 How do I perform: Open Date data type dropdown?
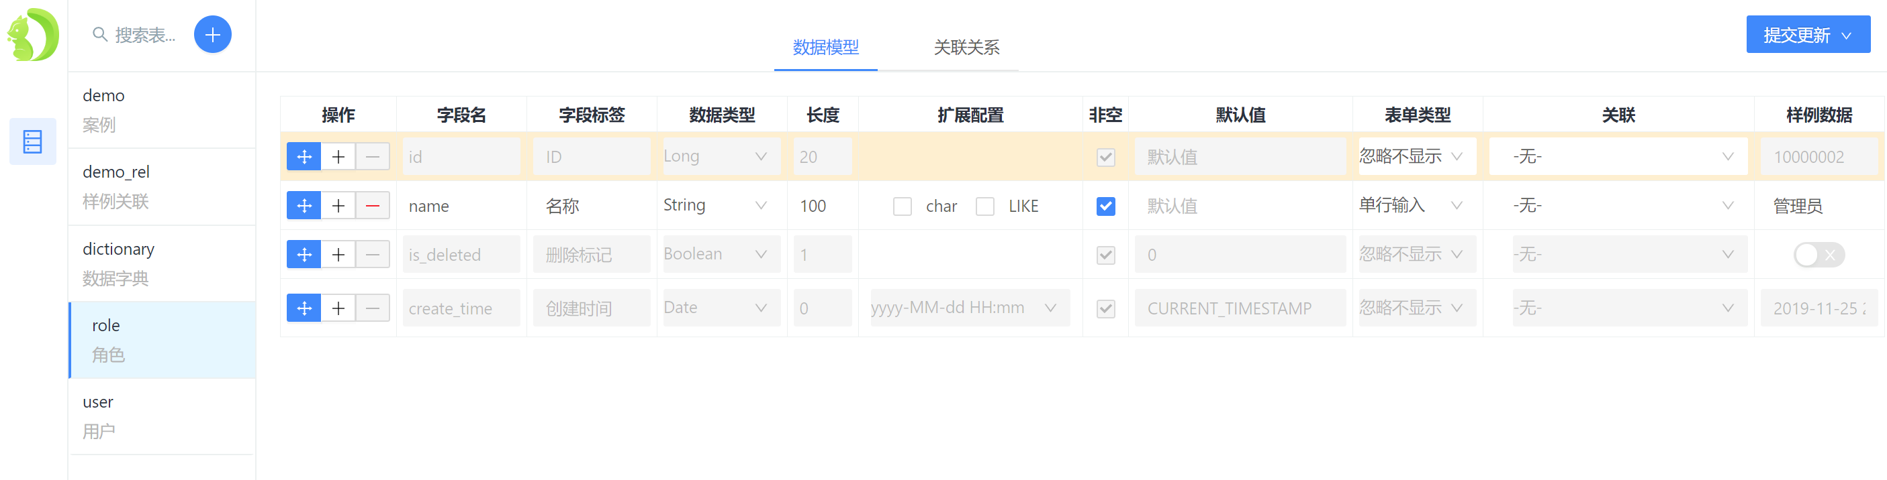pyautogui.click(x=721, y=308)
